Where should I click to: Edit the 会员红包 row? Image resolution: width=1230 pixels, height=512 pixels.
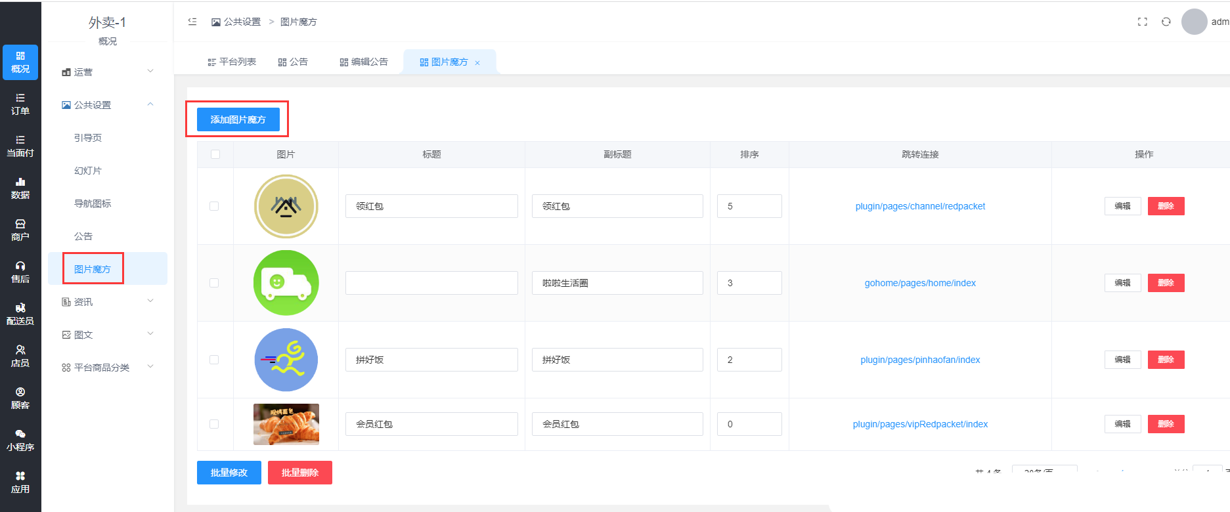(x=1123, y=424)
